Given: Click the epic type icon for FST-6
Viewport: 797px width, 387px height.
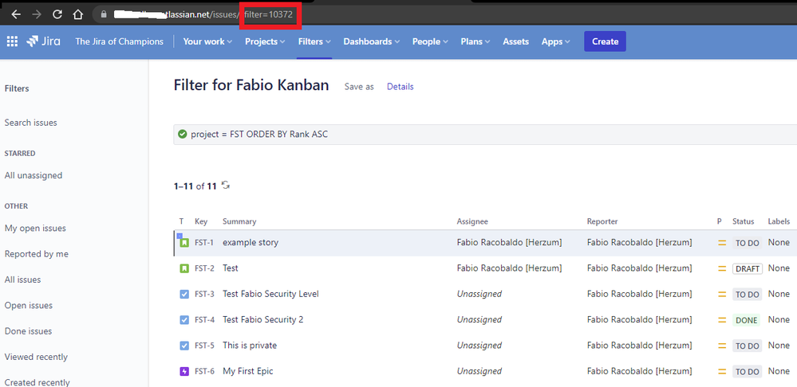Looking at the screenshot, I should tap(184, 371).
